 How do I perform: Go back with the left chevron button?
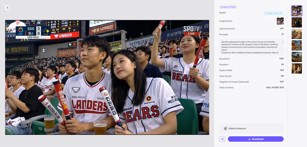8,8
